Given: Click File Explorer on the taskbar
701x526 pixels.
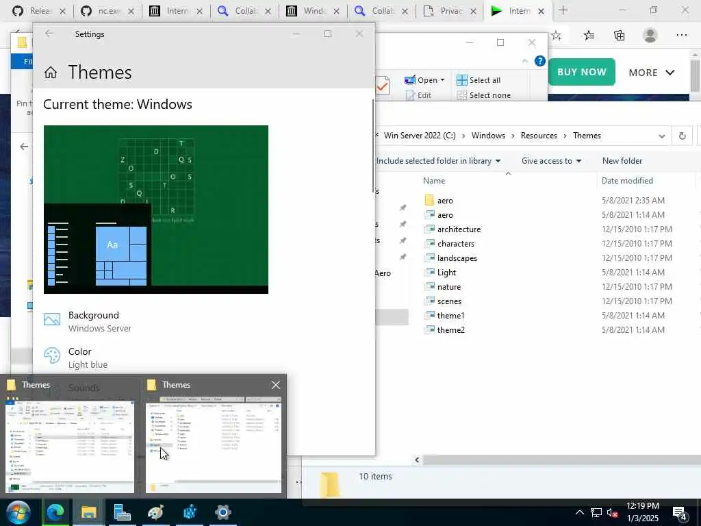Looking at the screenshot, I should coord(88,512).
